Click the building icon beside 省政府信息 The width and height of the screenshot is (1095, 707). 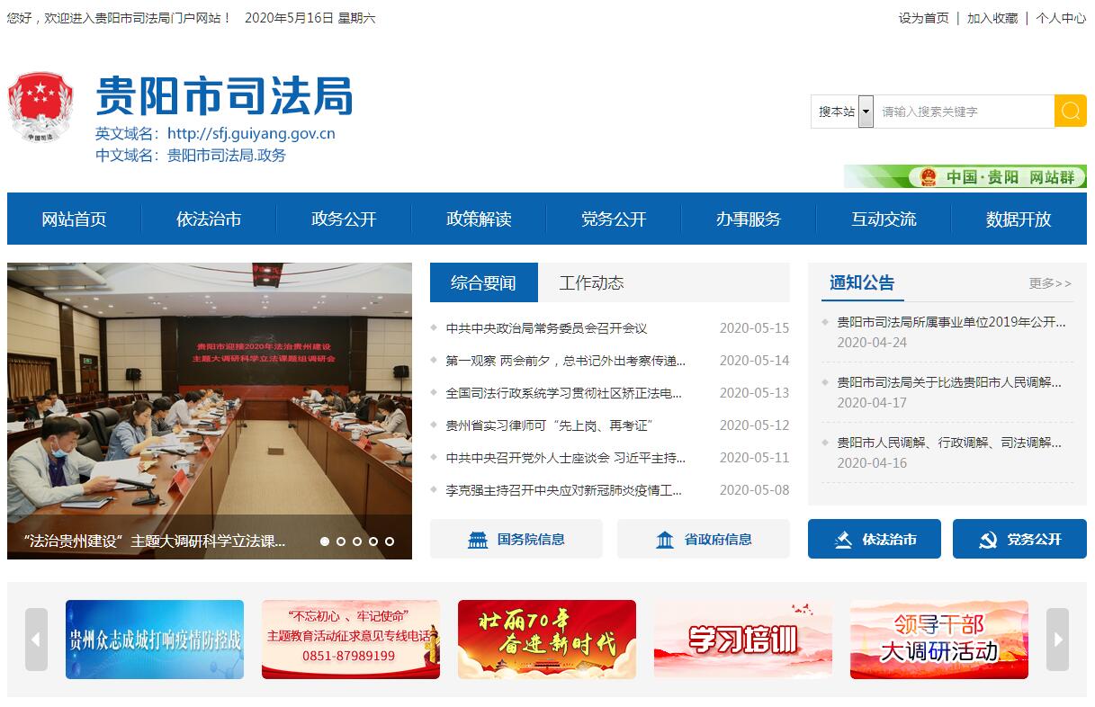click(665, 540)
